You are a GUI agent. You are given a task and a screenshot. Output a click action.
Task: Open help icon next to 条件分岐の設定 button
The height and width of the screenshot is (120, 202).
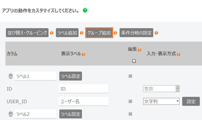coord(156,33)
